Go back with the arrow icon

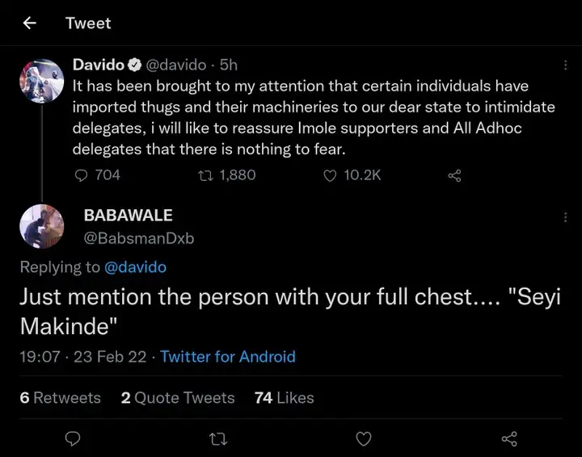[30, 23]
